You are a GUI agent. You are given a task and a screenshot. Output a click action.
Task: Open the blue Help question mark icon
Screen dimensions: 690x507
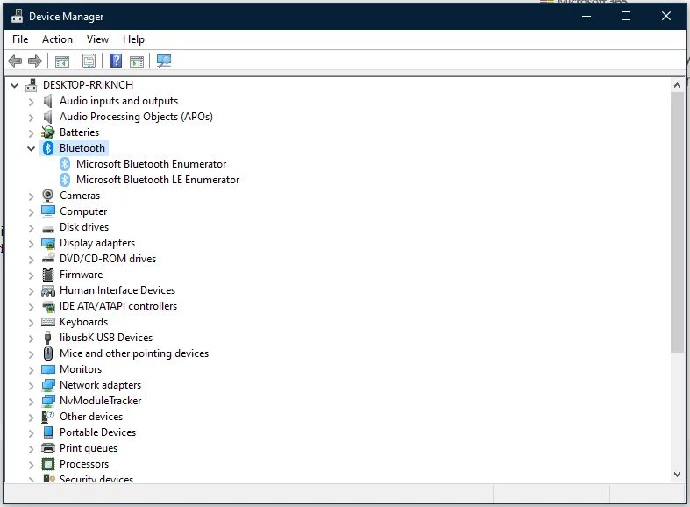[x=117, y=61]
